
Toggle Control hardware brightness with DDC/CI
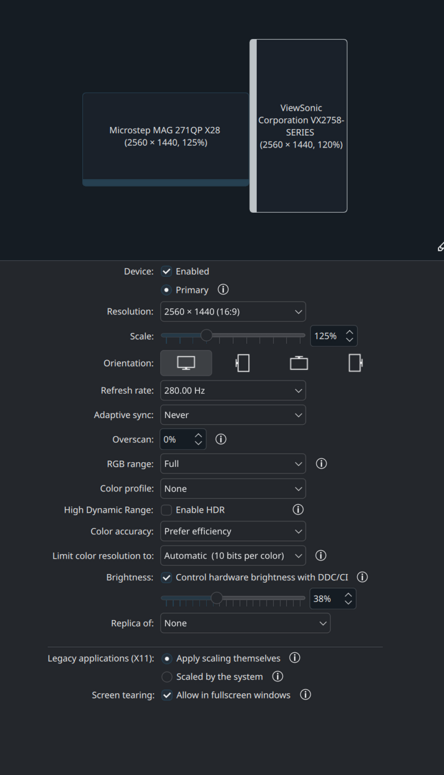[x=166, y=578]
